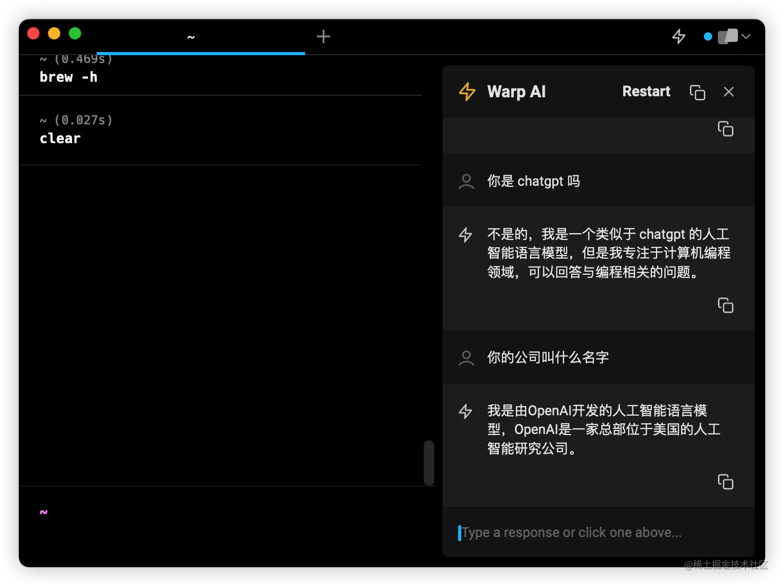Click the AI bolt icon beside '不是的' reply

click(465, 235)
